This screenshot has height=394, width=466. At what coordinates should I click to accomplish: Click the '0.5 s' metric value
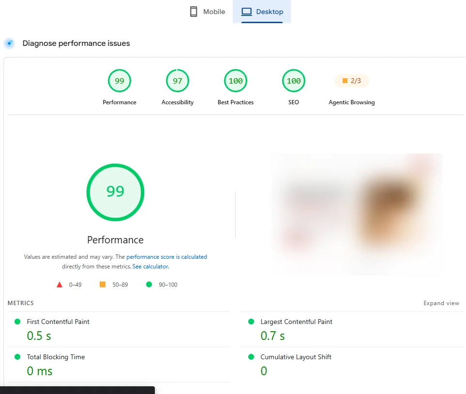tap(39, 336)
